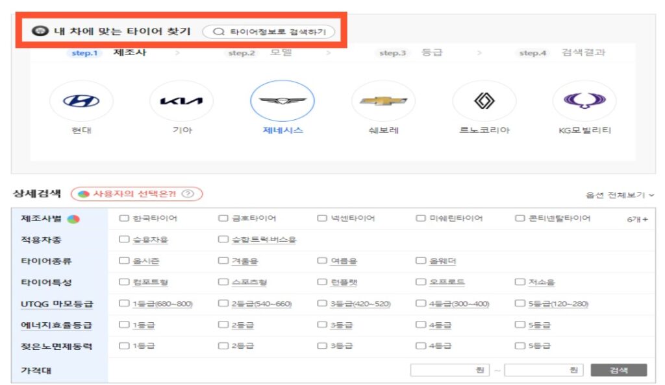The width and height of the screenshot is (665, 385).
Task: Check 에너지효율등급 2등급 checkbox
Action: click(223, 325)
